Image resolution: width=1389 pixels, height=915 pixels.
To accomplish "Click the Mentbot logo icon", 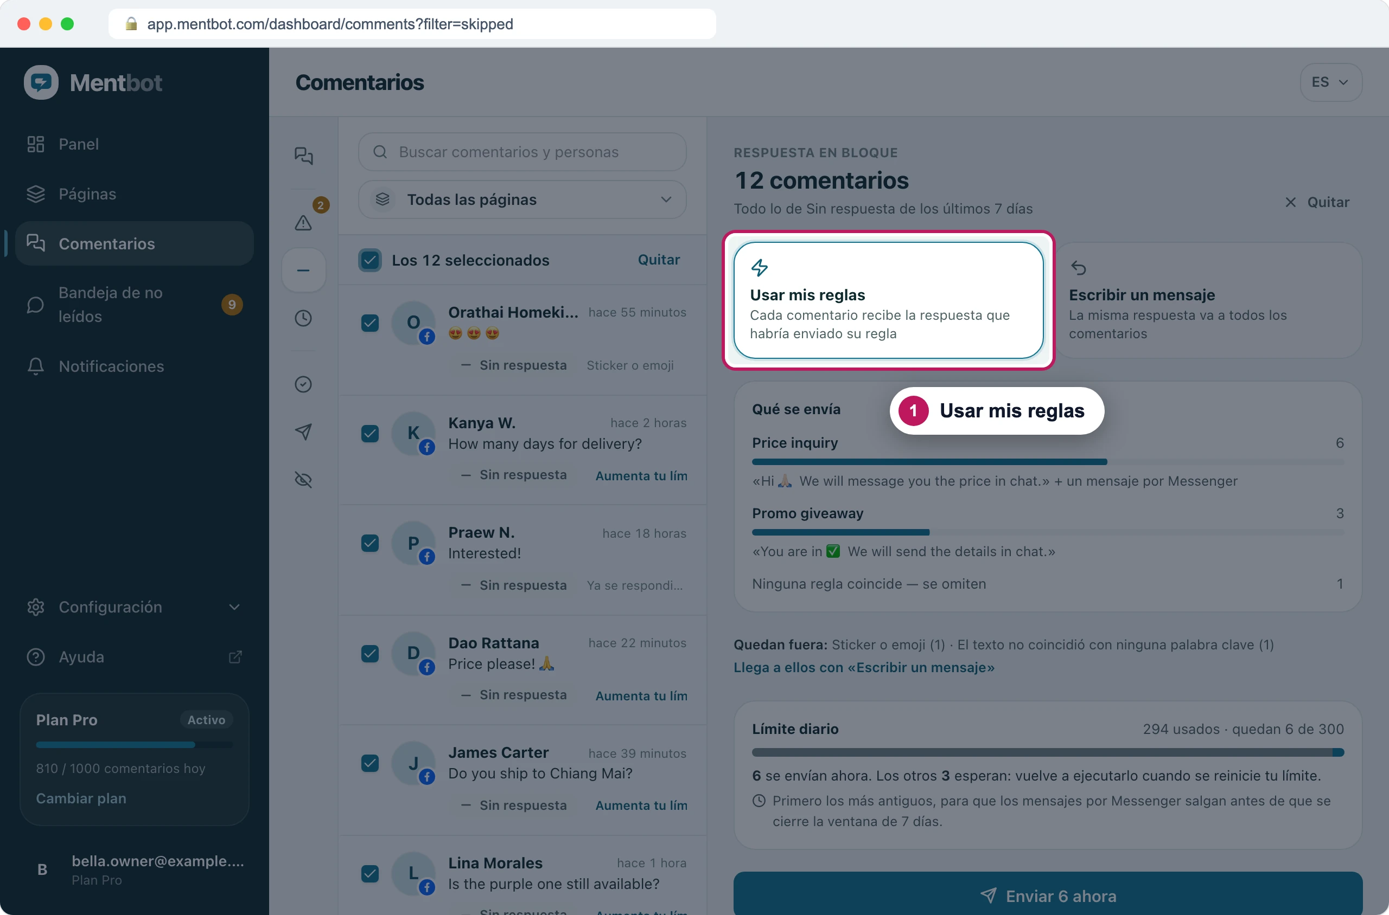I will click(x=41, y=82).
